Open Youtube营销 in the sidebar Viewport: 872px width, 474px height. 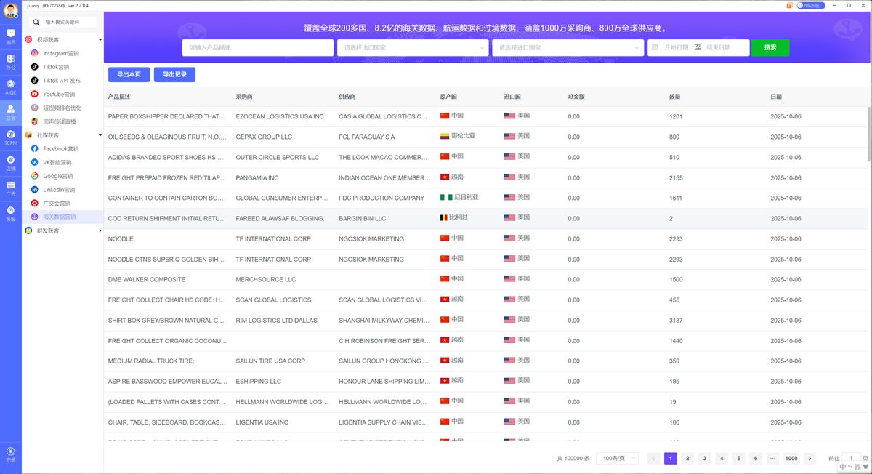[59, 95]
